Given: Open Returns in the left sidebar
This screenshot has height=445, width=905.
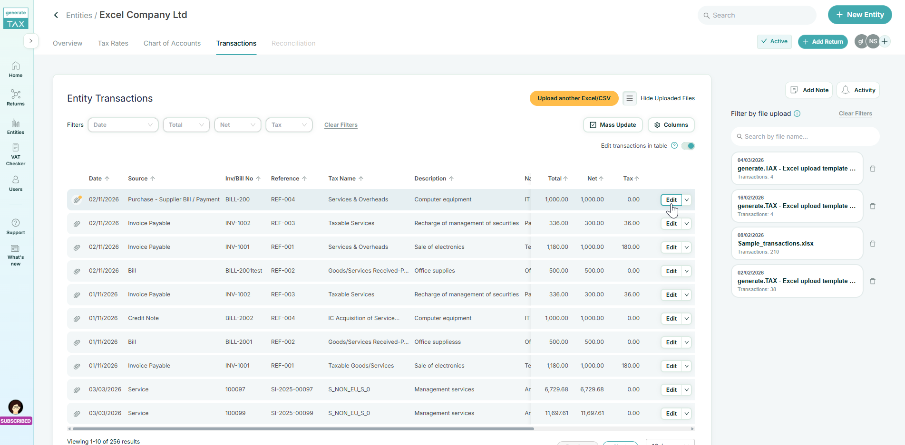Looking at the screenshot, I should click(16, 97).
